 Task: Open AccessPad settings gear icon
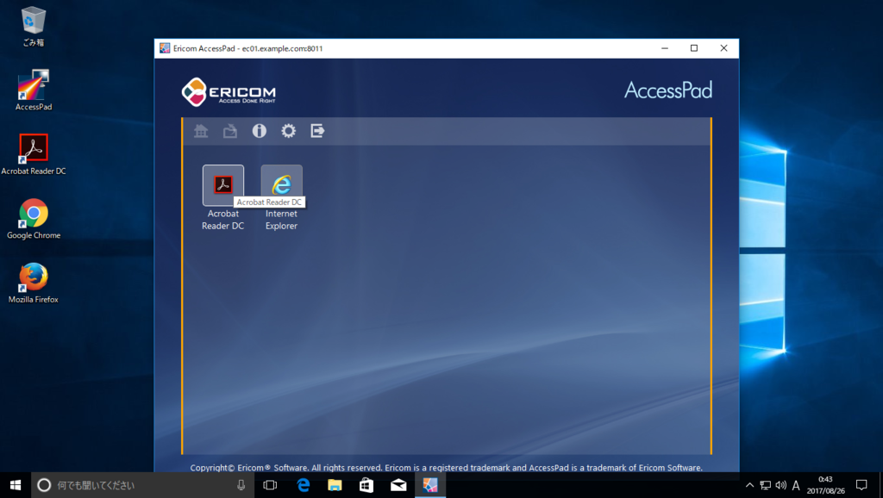[288, 131]
